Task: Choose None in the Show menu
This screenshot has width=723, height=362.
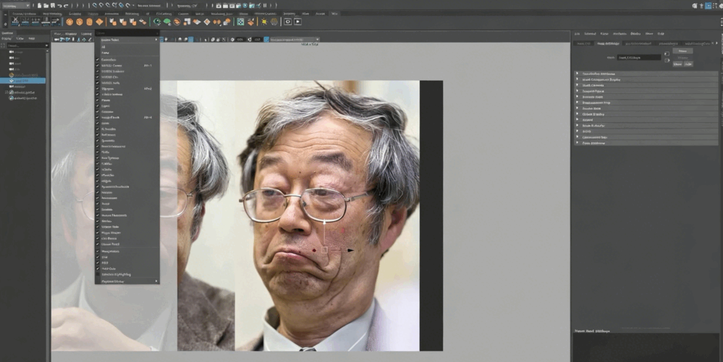Action: [x=127, y=53]
